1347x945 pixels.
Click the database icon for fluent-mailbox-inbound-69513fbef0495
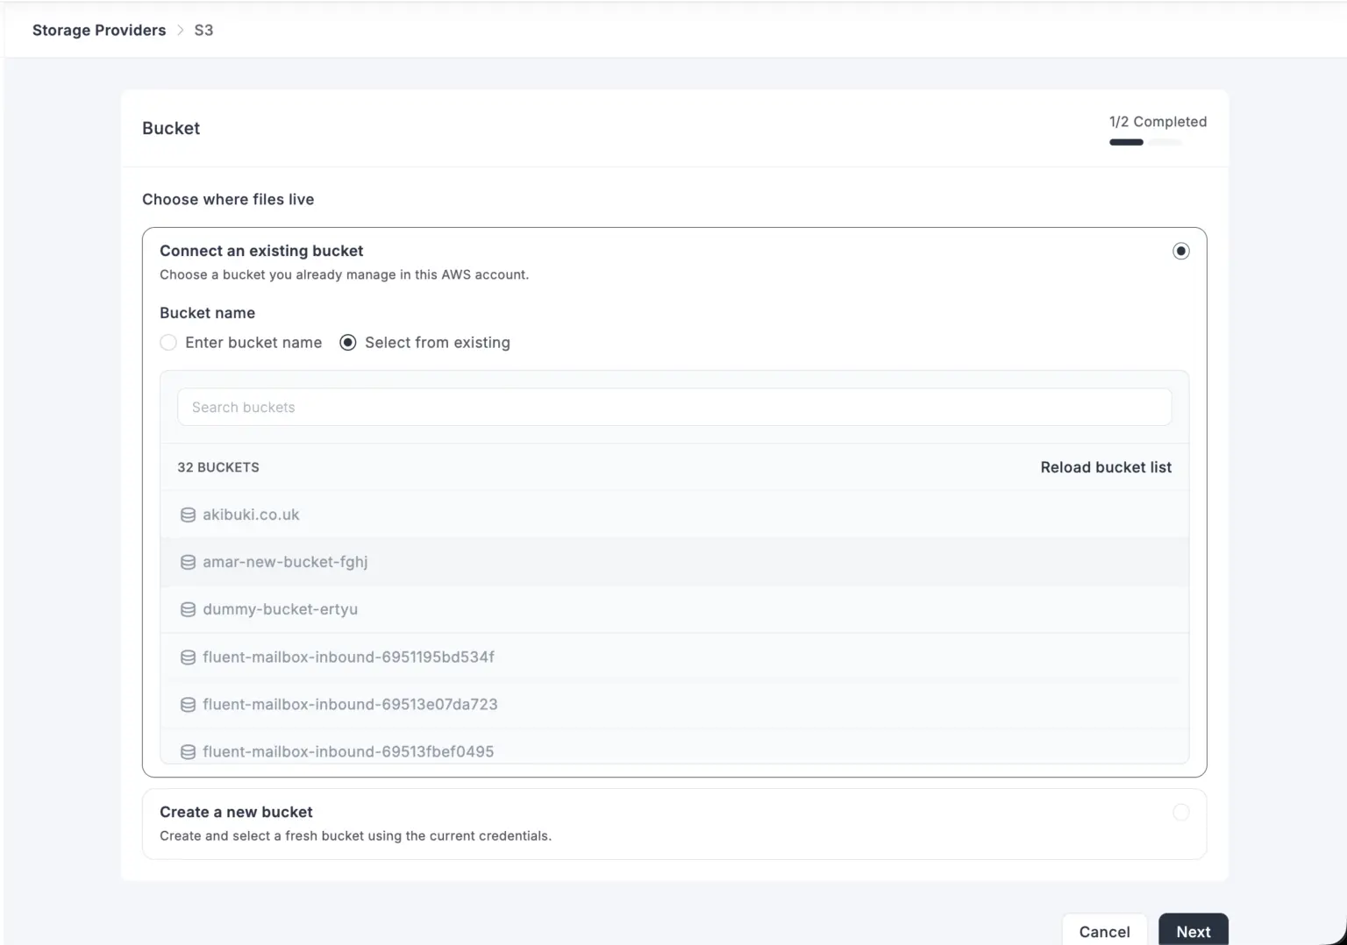click(188, 751)
